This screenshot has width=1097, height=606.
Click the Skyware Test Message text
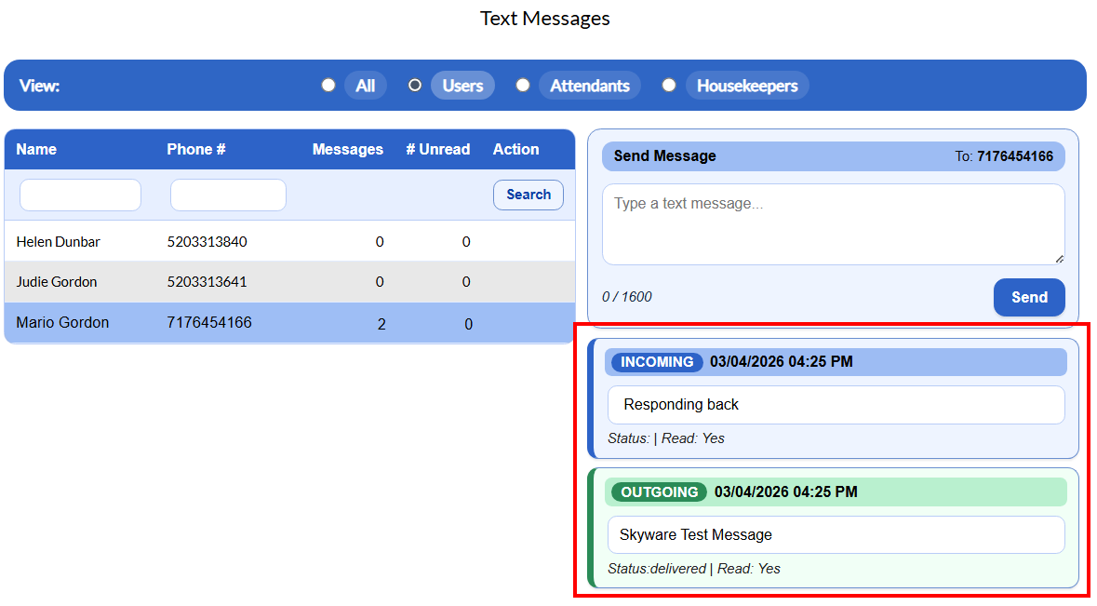click(x=696, y=535)
